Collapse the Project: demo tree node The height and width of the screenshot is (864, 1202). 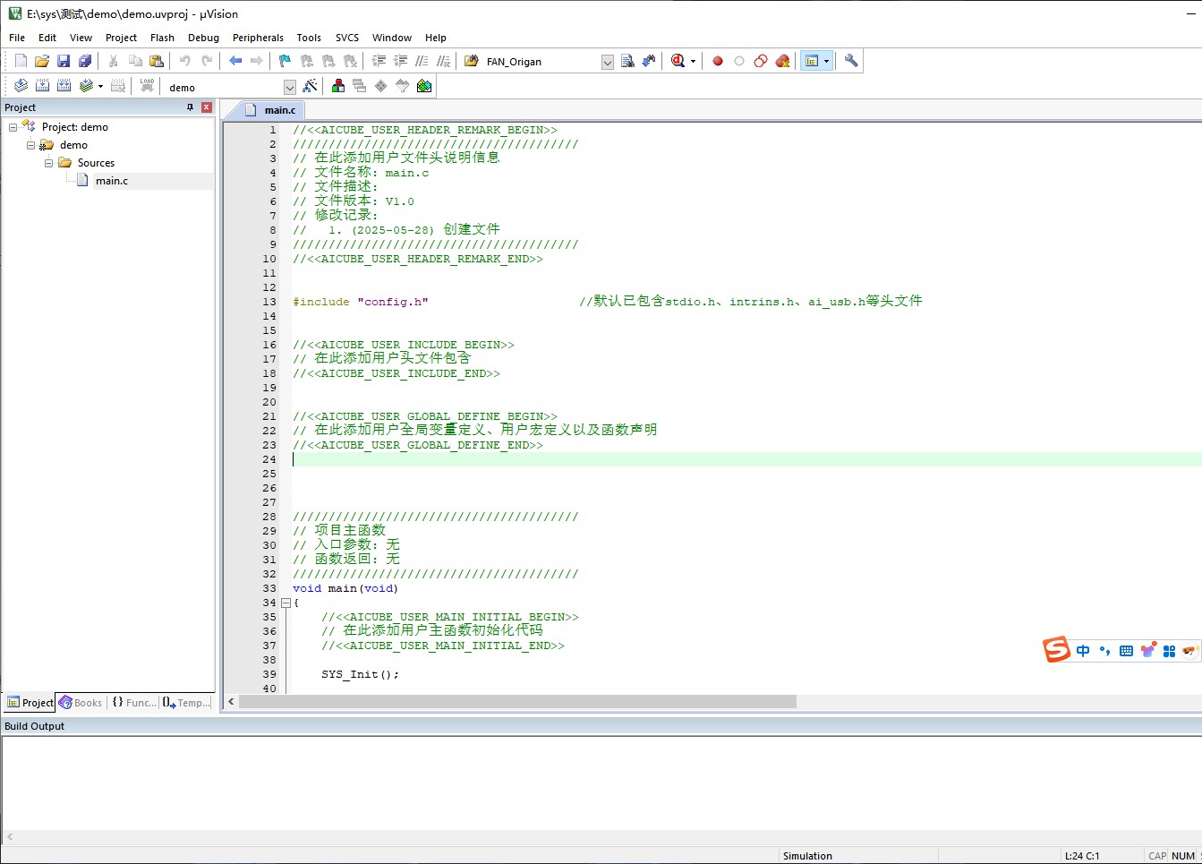pyautogui.click(x=13, y=127)
